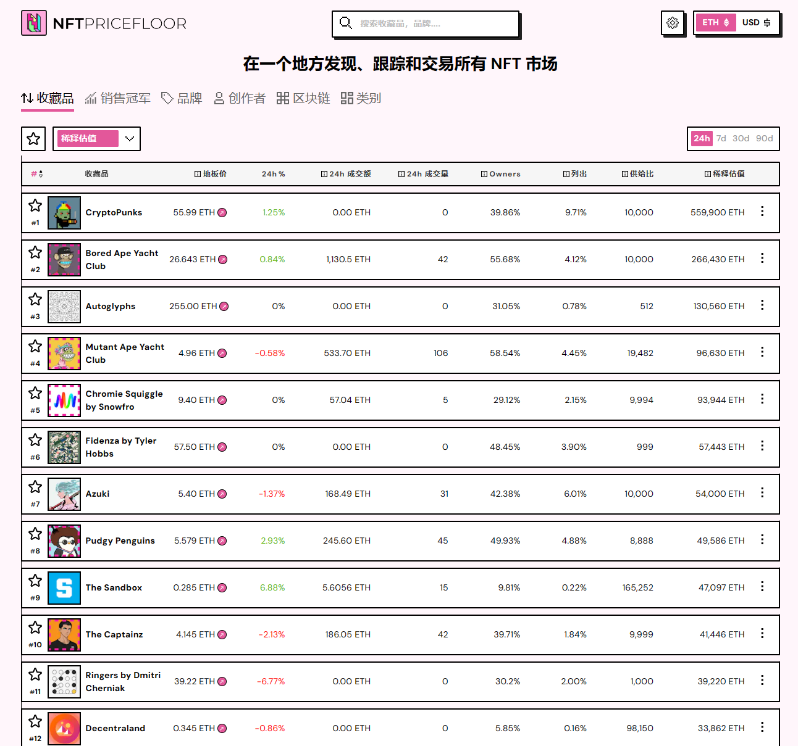Open Pudgy Penguins collection name link
798x746 pixels.
[120, 541]
